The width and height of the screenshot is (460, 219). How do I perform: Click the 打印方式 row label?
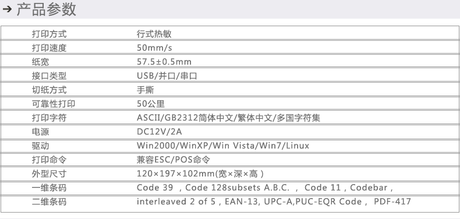49,34
